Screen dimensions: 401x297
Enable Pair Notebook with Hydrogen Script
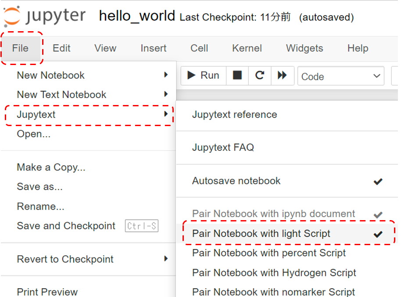[x=287, y=273]
